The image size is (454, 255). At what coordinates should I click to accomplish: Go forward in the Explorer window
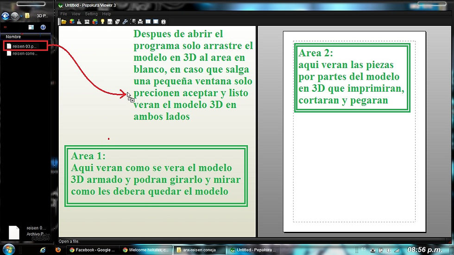coord(14,16)
